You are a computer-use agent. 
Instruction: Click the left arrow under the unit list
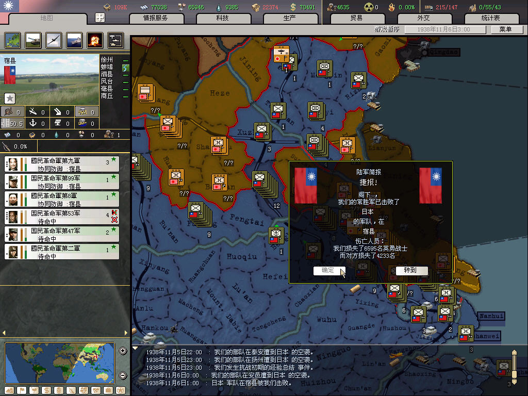(4, 333)
